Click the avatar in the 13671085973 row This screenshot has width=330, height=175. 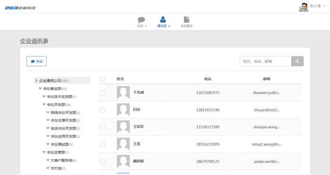[124, 92]
